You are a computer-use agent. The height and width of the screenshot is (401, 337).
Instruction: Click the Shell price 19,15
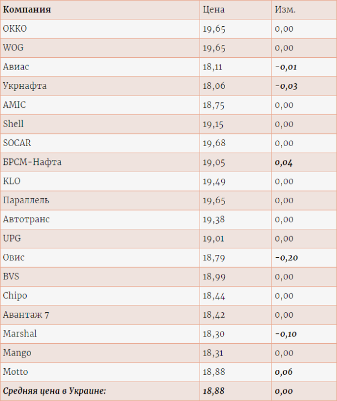point(213,124)
